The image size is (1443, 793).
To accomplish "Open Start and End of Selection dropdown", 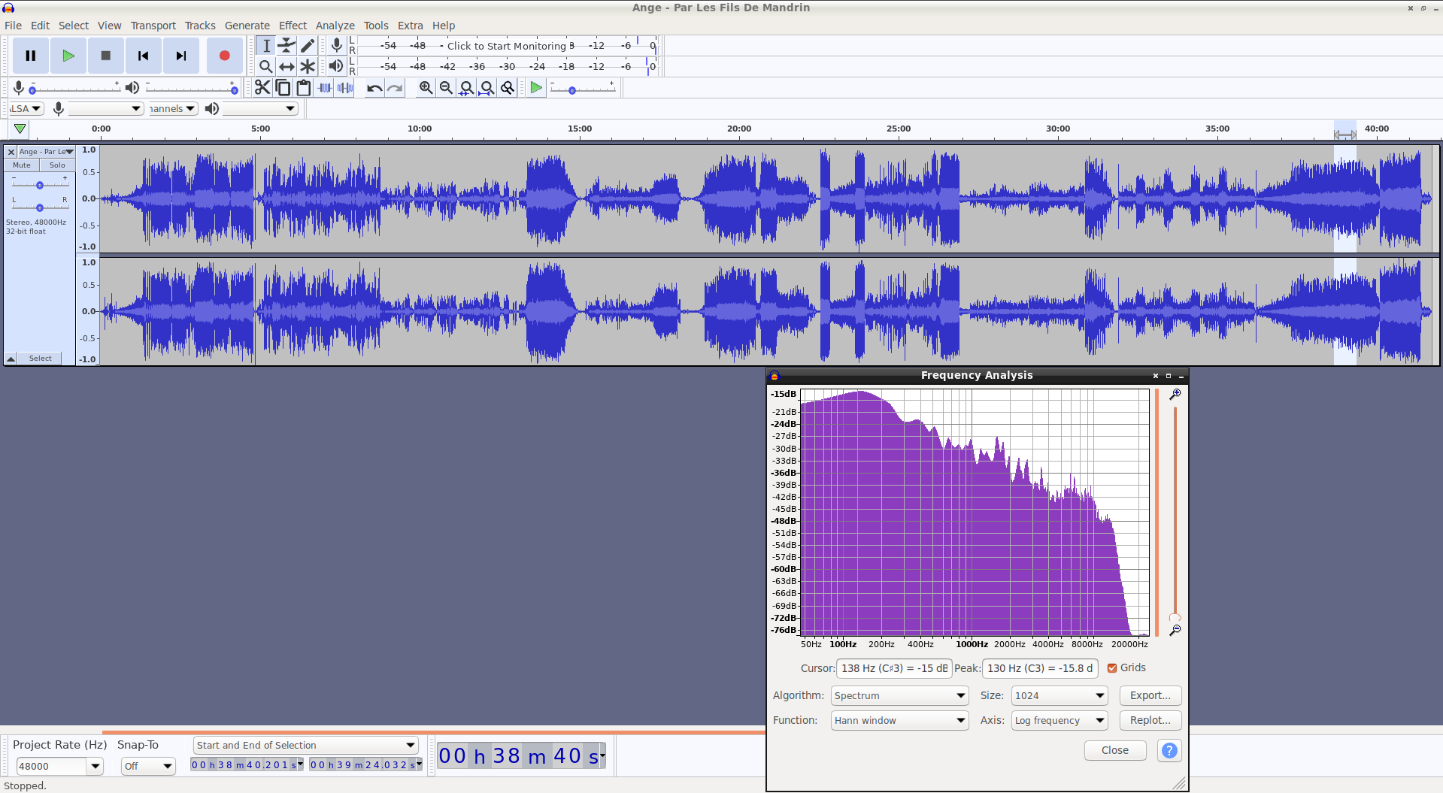I will click(x=305, y=746).
